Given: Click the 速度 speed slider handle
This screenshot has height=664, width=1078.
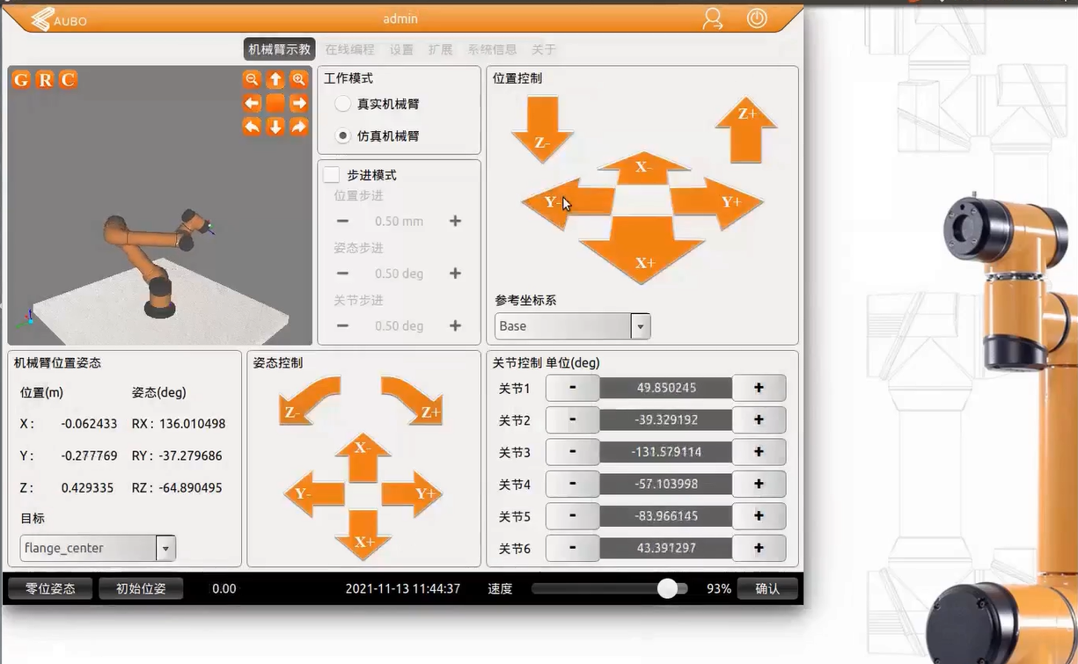Looking at the screenshot, I should [667, 588].
